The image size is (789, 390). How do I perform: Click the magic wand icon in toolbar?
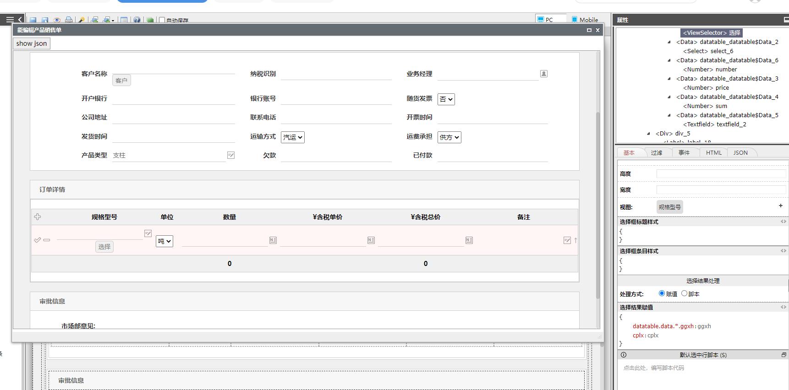(82, 20)
